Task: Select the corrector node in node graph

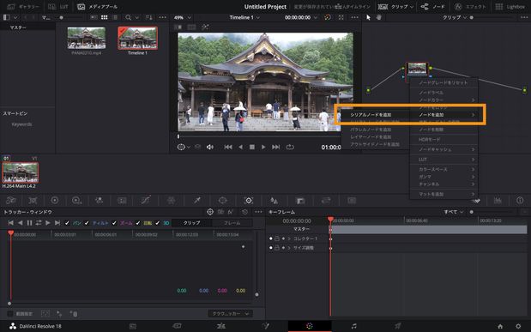Action: [x=417, y=69]
